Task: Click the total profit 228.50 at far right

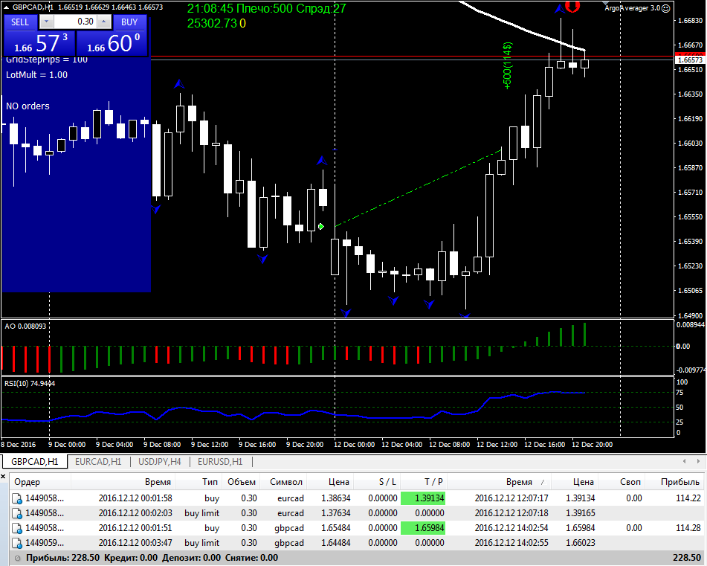Action: [687, 557]
